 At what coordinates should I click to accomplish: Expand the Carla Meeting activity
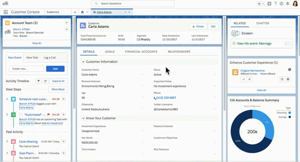(7, 142)
